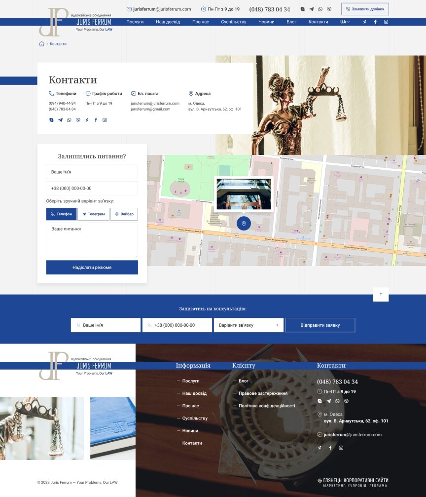
Task: Open Facebook icon in footer
Action: [x=330, y=448]
